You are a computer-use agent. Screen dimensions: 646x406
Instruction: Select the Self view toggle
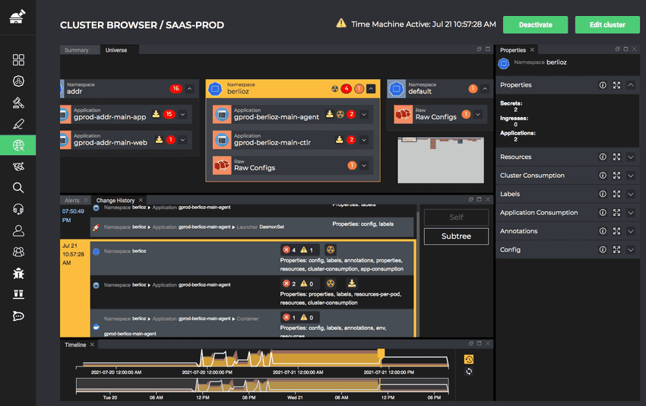click(x=456, y=217)
